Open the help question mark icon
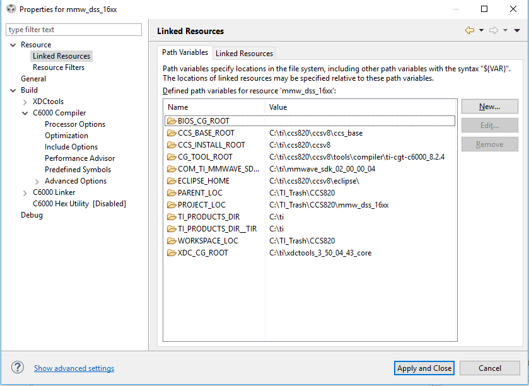Viewport: 529px width, 386px height. coord(18,368)
